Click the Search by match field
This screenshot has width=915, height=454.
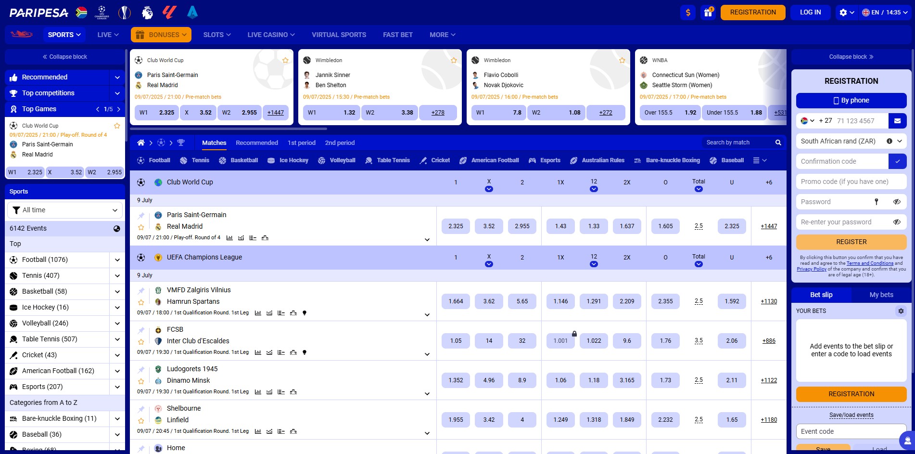[738, 143]
